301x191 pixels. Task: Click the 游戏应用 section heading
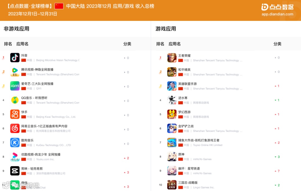tap(166, 29)
